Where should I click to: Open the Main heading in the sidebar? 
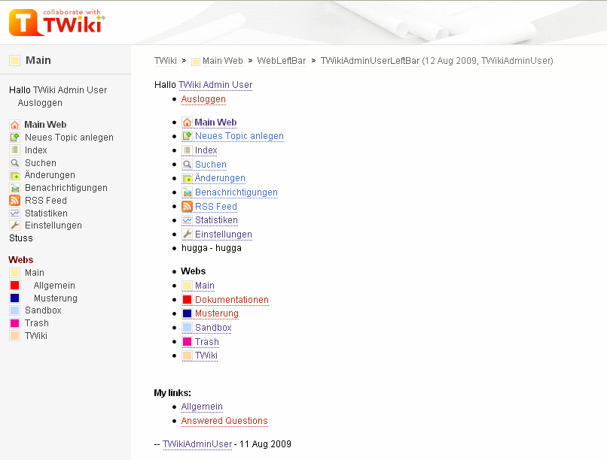coord(38,60)
